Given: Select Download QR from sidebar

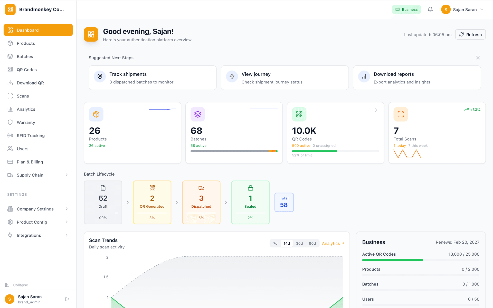Looking at the screenshot, I should pos(30,83).
